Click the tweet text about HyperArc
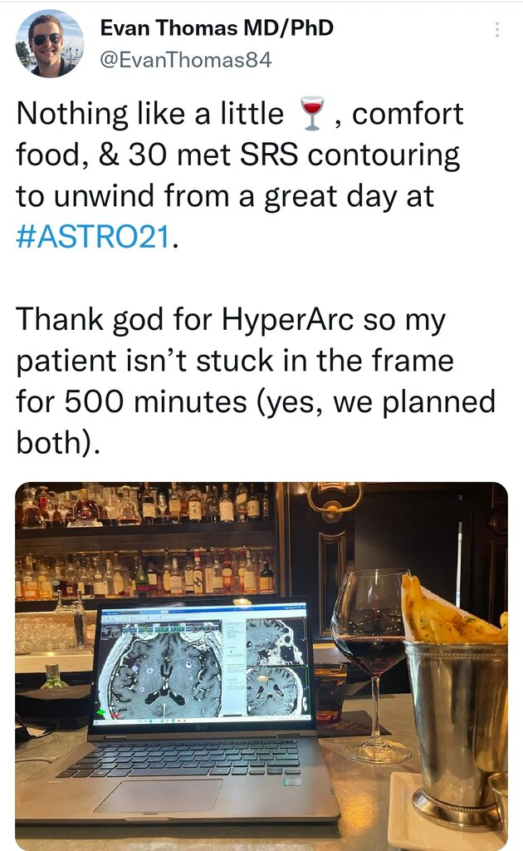The height and width of the screenshot is (851, 523). point(256,381)
